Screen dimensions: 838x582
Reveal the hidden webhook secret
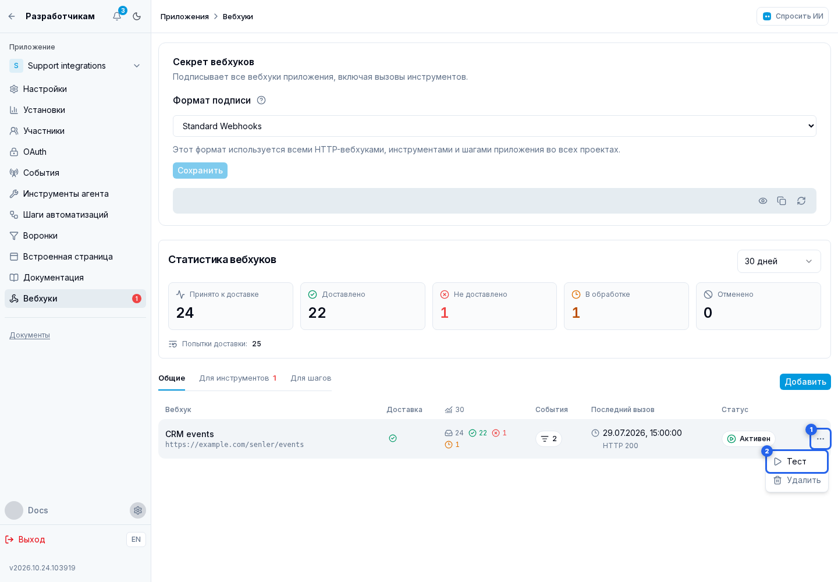(763, 201)
